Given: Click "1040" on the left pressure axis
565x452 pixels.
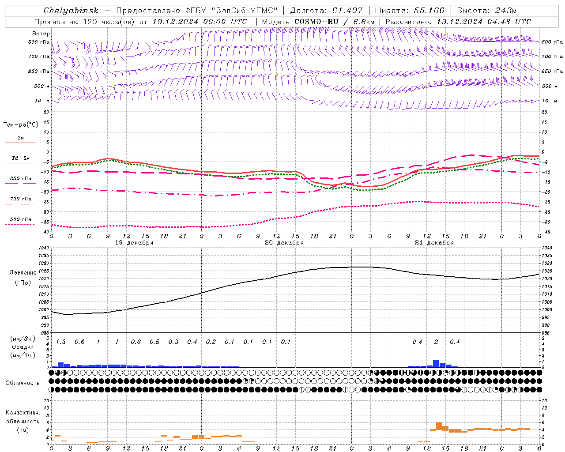Looking at the screenshot, I should [x=43, y=248].
